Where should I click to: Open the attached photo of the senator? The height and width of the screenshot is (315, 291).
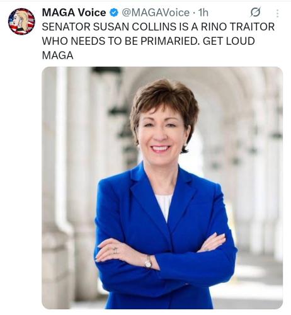[162, 188]
